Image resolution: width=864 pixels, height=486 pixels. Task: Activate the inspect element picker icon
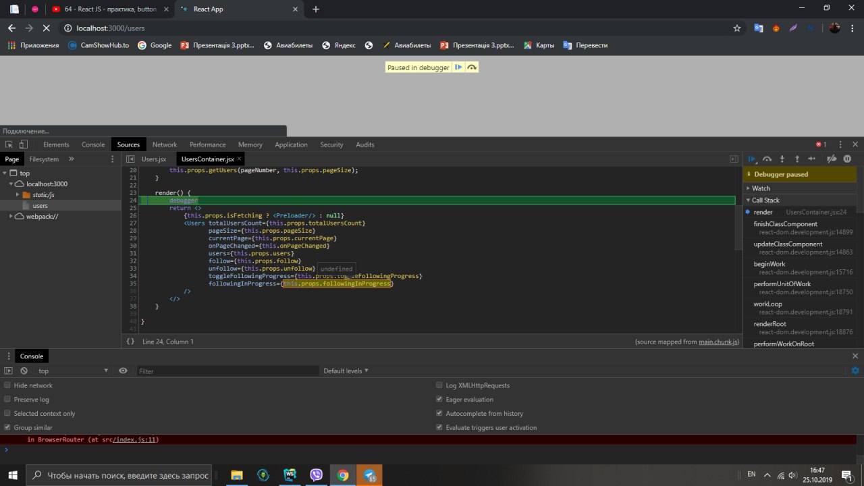coord(9,144)
